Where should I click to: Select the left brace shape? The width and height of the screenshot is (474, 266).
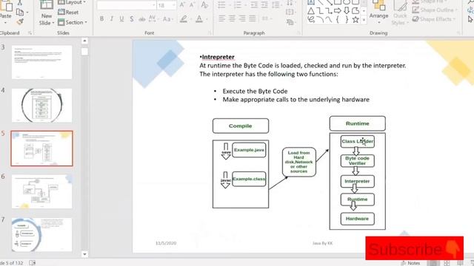click(x=338, y=20)
